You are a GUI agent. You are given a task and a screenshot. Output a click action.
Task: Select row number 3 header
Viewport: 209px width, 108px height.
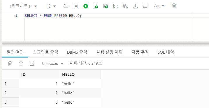click(x=11, y=102)
